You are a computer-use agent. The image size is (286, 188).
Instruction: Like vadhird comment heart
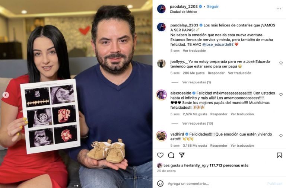[x=281, y=136]
